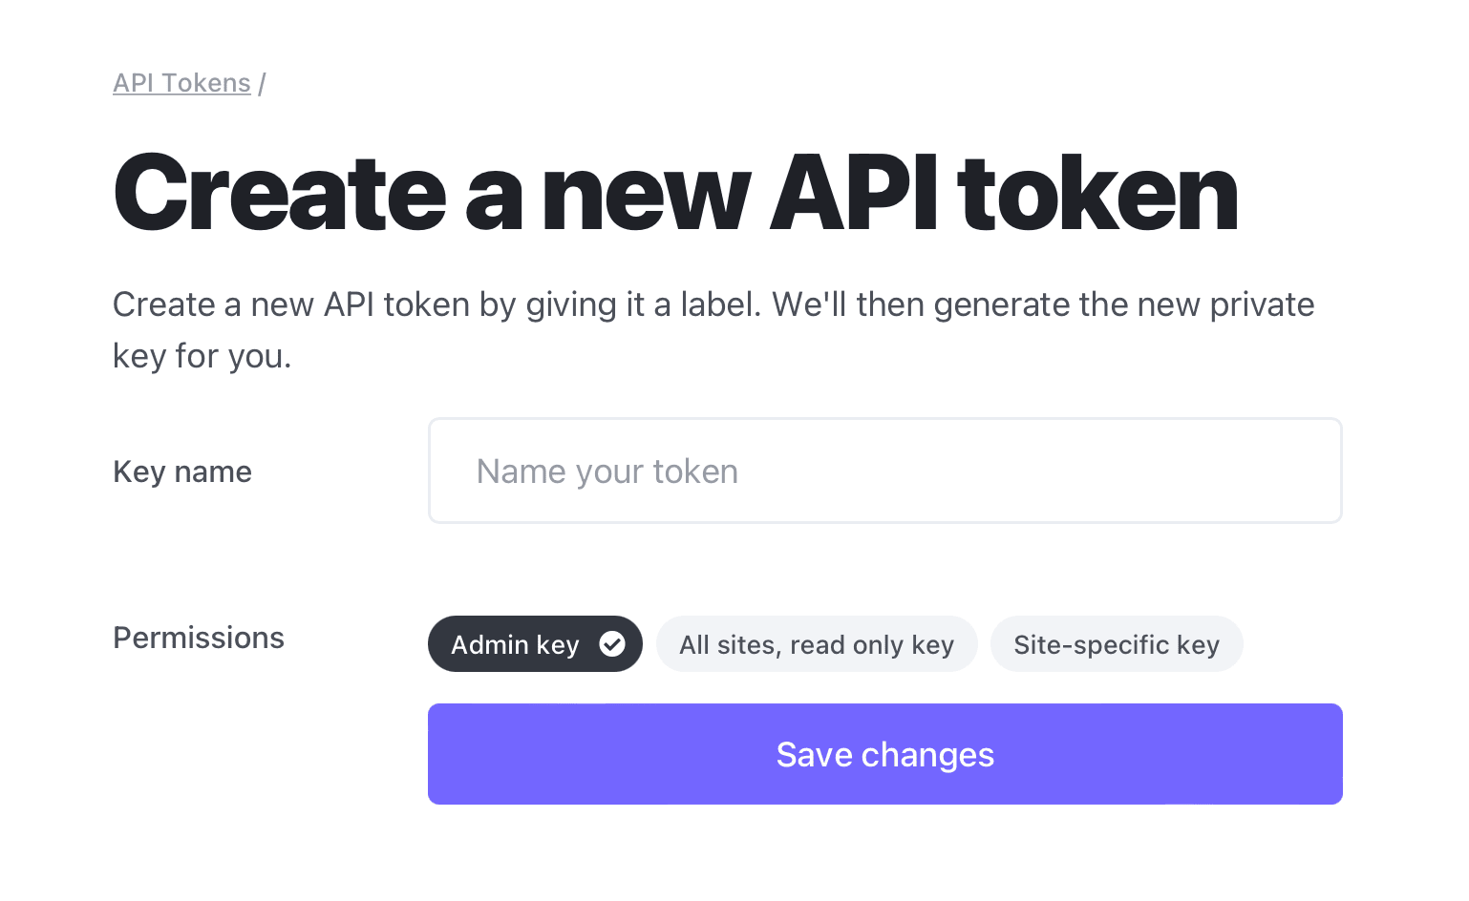Click the Name your token input field

(x=884, y=471)
